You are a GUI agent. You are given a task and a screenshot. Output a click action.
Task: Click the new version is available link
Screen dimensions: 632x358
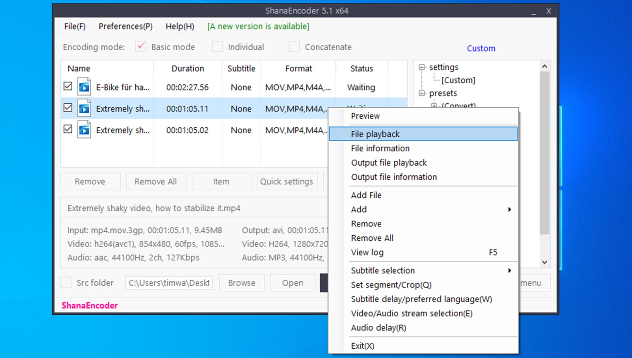pos(258,26)
